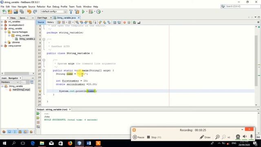Toggle the second Navigator filter button at bottom

pos(9,131)
